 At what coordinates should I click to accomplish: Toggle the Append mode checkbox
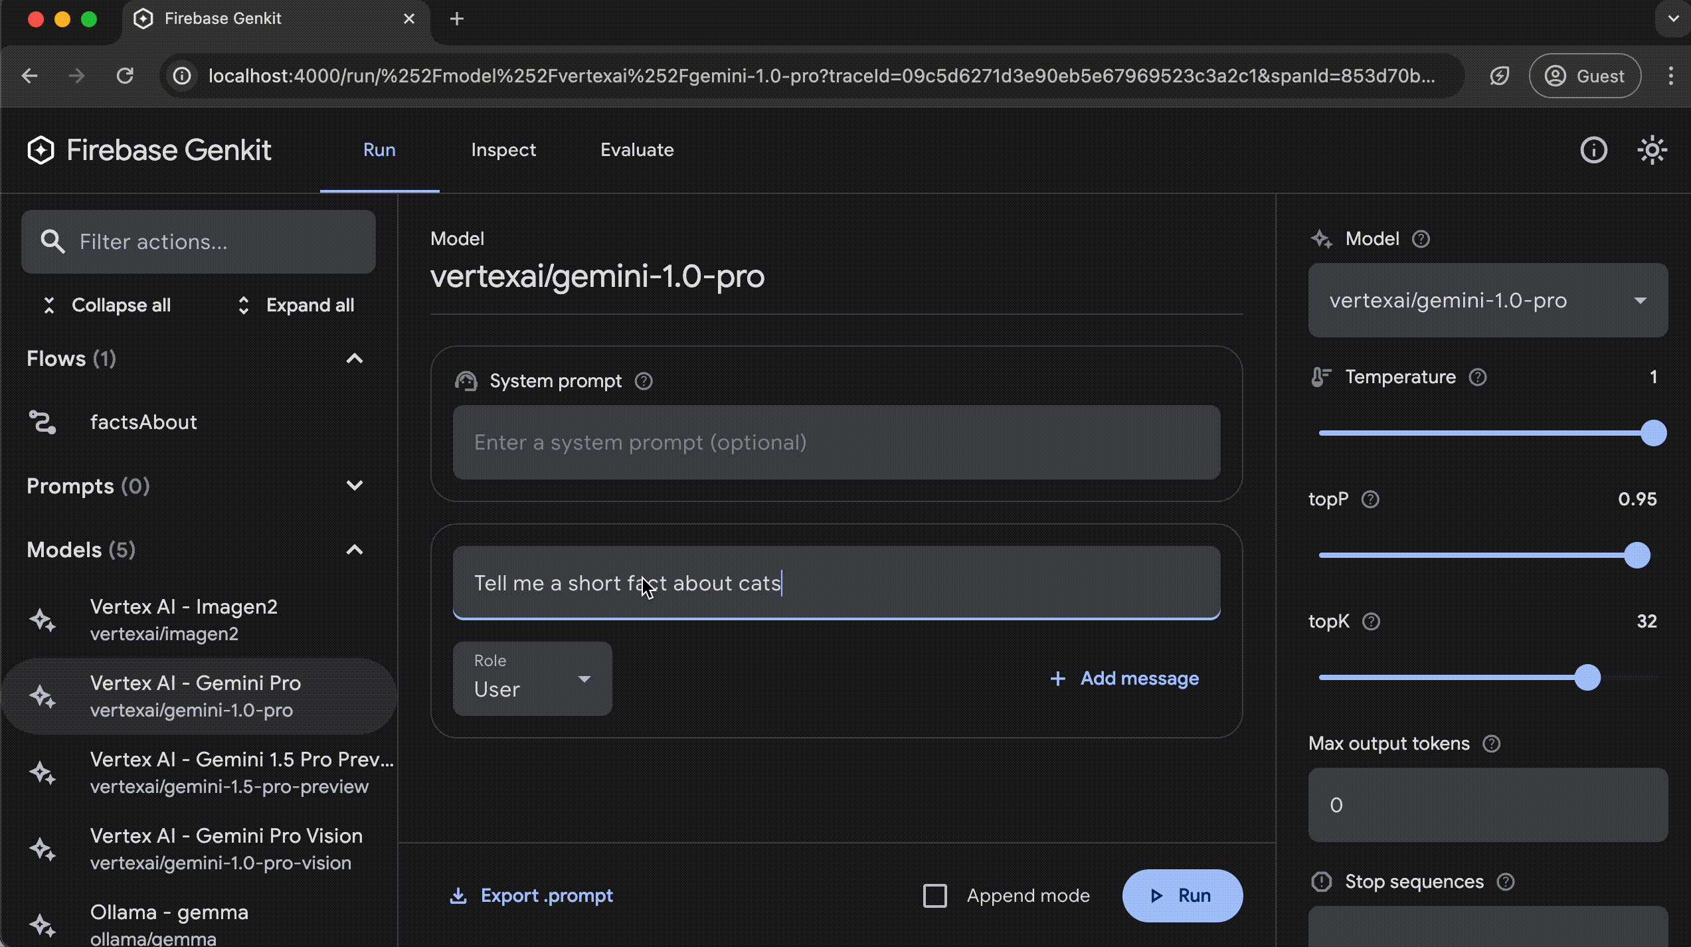pyautogui.click(x=935, y=895)
